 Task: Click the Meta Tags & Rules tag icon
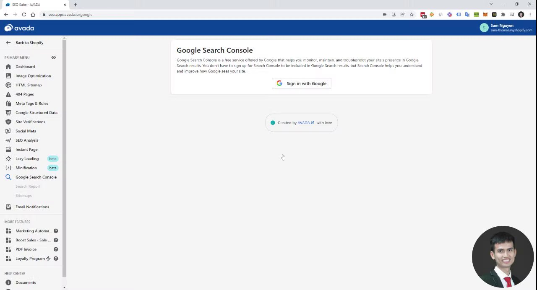point(8,104)
